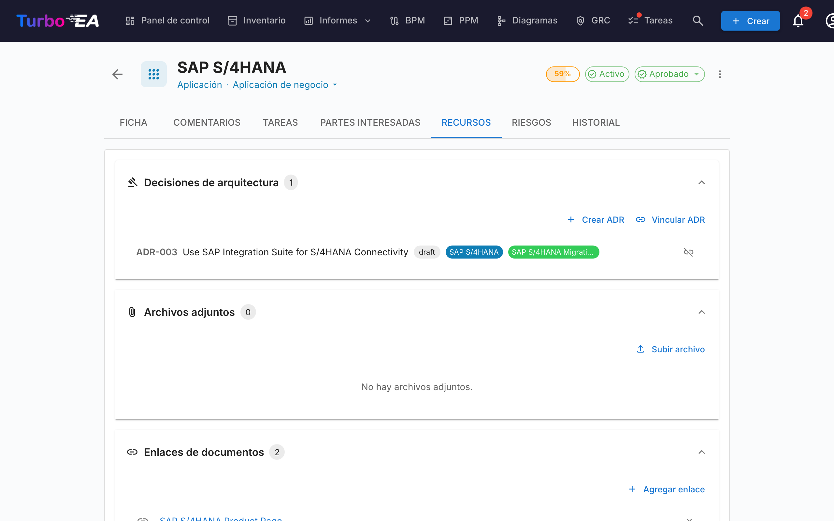
Task: Unlink ADR-003 with the broken-link icon
Action: point(689,252)
